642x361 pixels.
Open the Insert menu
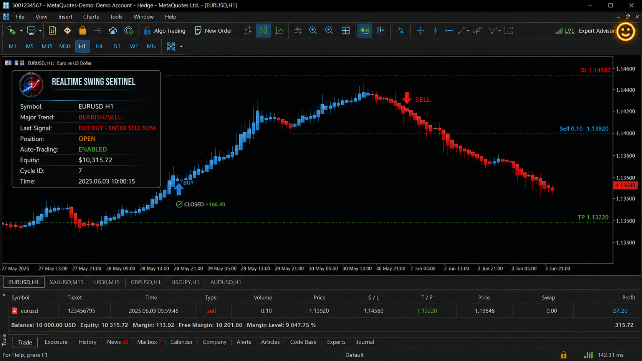65,17
